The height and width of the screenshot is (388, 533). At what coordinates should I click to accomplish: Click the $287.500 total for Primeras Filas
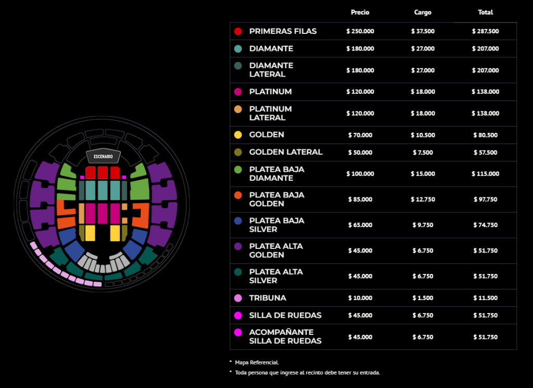485,31
